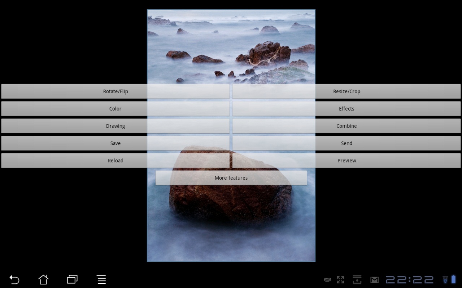This screenshot has width=462, height=288.
Task: Open the Gmail notification icon
Action: (374, 280)
